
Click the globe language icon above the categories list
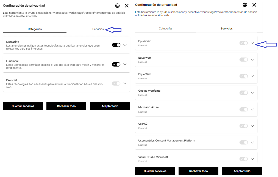click(117, 6)
